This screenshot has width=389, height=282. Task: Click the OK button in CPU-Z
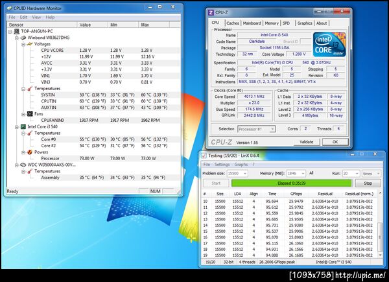pos(335,142)
